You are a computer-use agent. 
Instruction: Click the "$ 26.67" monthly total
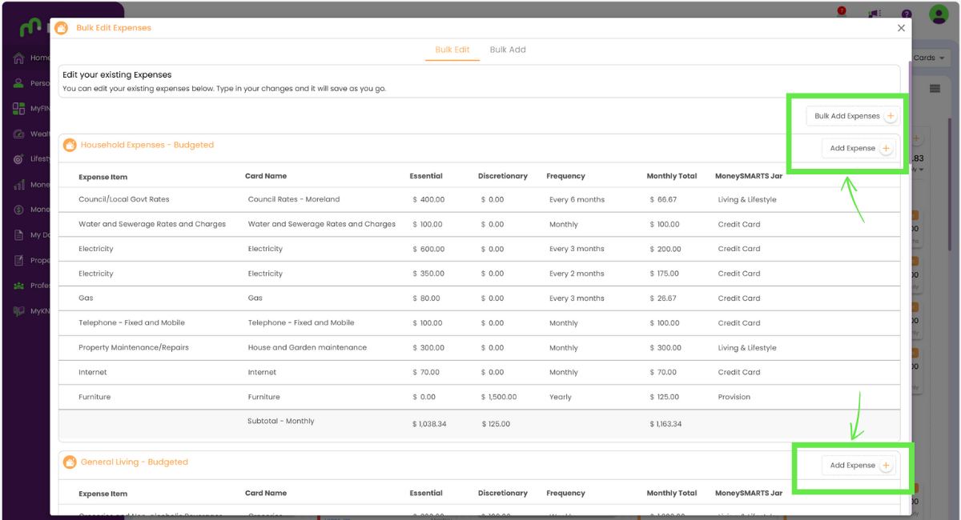pos(663,298)
